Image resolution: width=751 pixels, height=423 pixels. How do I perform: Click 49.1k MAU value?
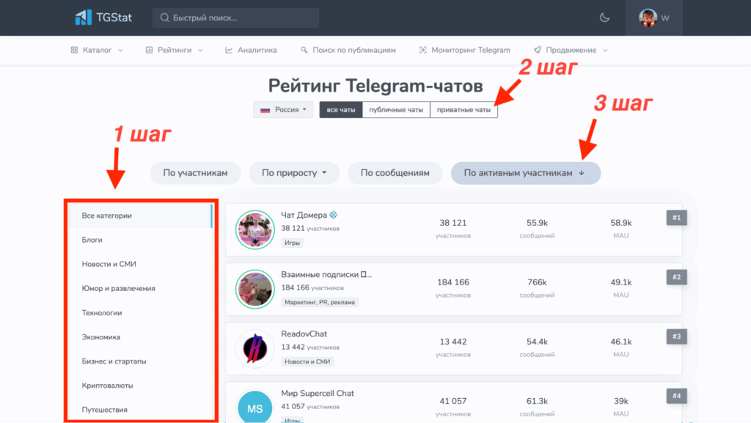620,282
